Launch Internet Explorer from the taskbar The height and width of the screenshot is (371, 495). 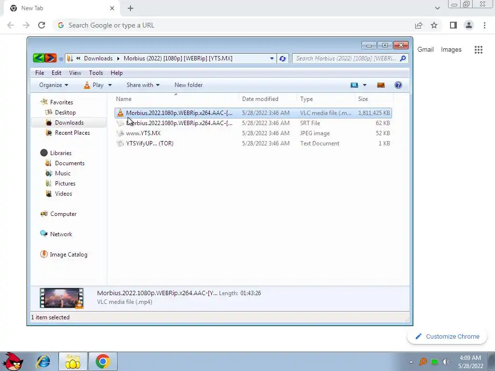(x=43, y=361)
